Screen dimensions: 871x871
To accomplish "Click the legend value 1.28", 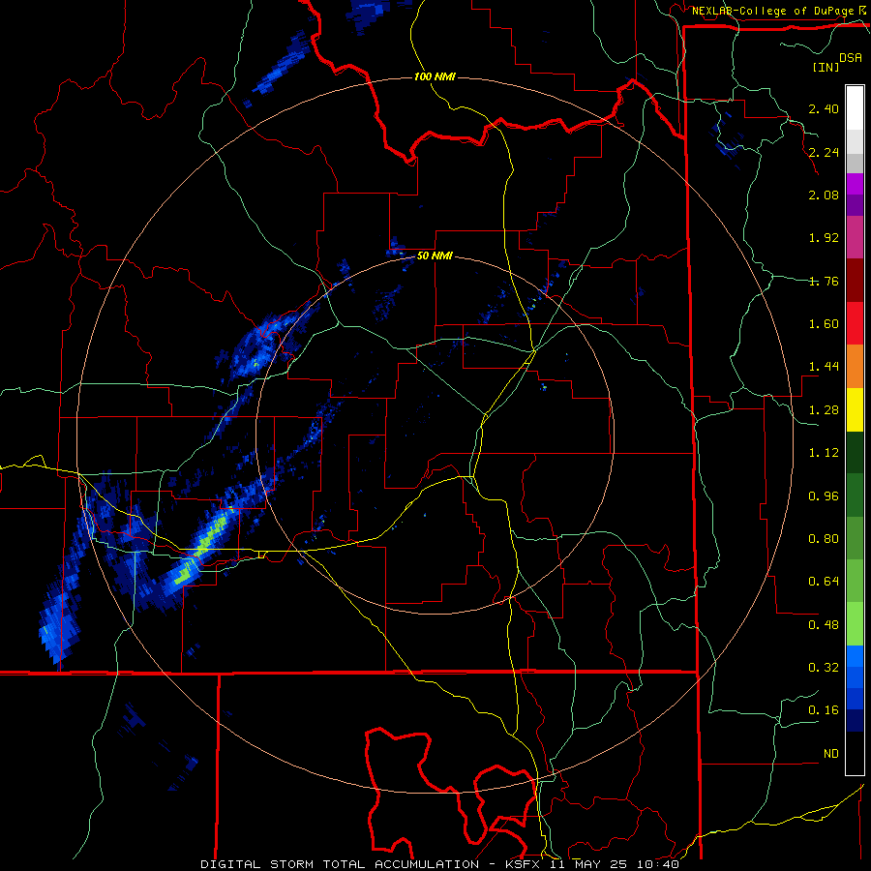I will 824,410.
